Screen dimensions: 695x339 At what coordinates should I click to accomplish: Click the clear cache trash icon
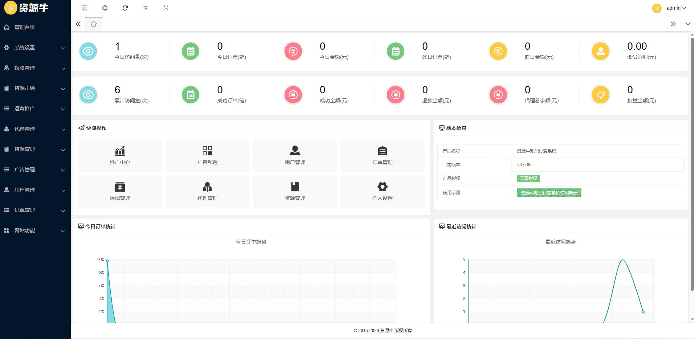coord(146,8)
